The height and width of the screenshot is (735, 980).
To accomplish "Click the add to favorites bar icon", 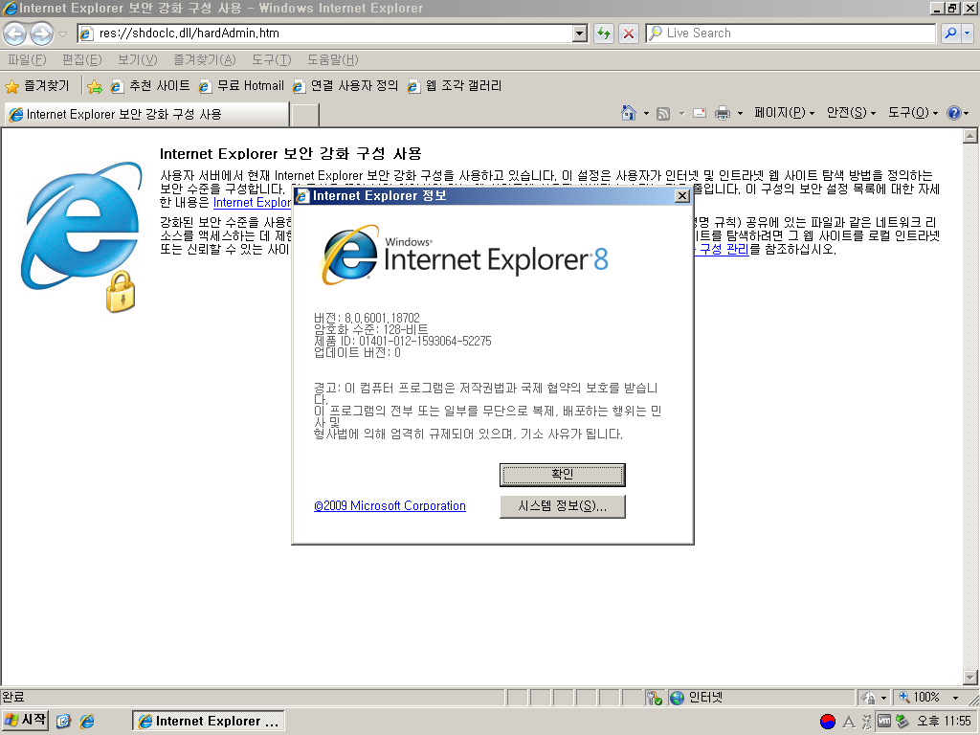I will pyautogui.click(x=95, y=87).
